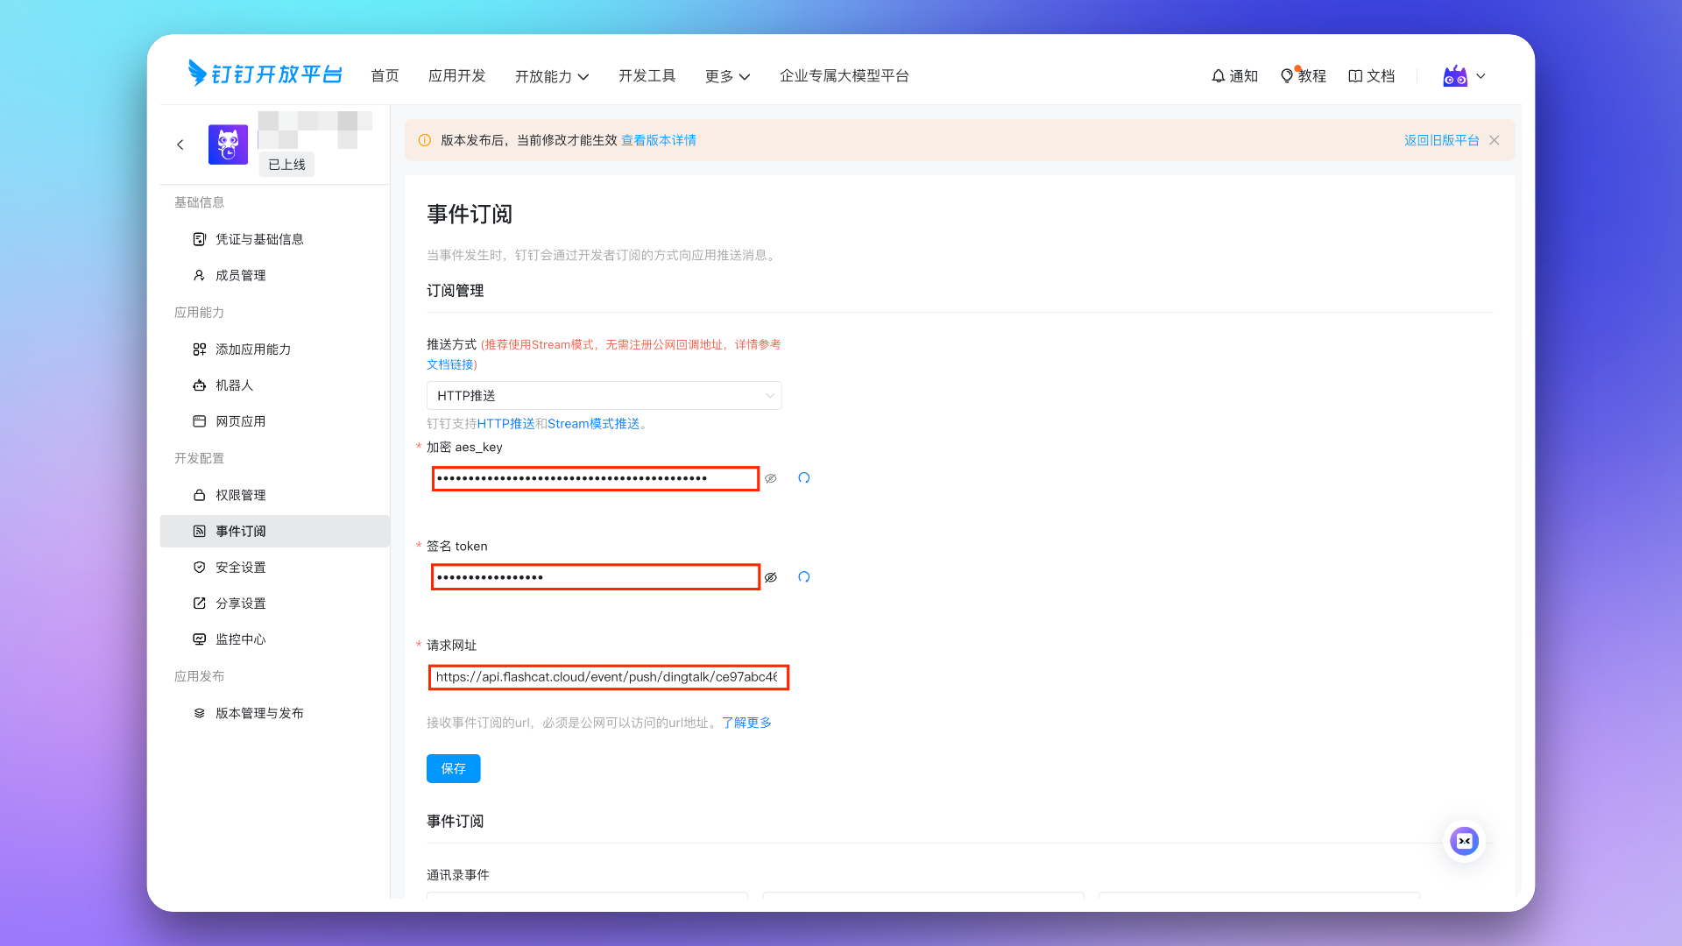Dismiss the version notice banner
The width and height of the screenshot is (1682, 946).
coord(1495,140)
